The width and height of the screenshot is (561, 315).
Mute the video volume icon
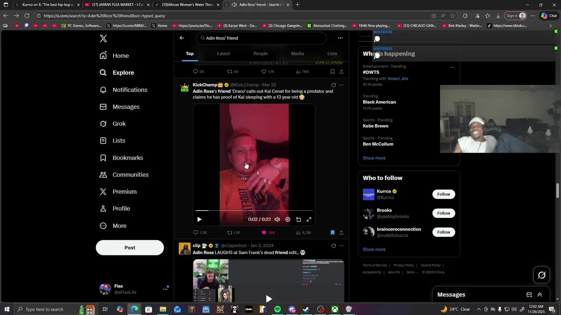(x=277, y=220)
